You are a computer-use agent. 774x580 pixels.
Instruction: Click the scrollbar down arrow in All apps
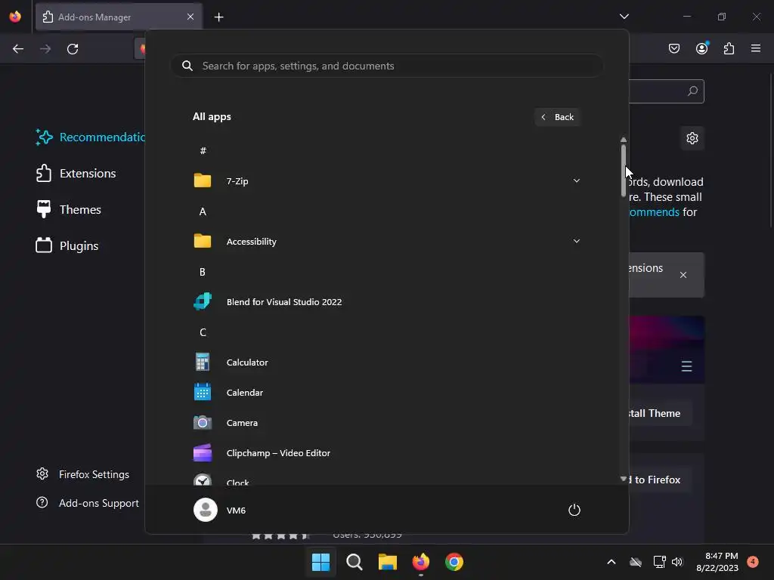pos(624,479)
